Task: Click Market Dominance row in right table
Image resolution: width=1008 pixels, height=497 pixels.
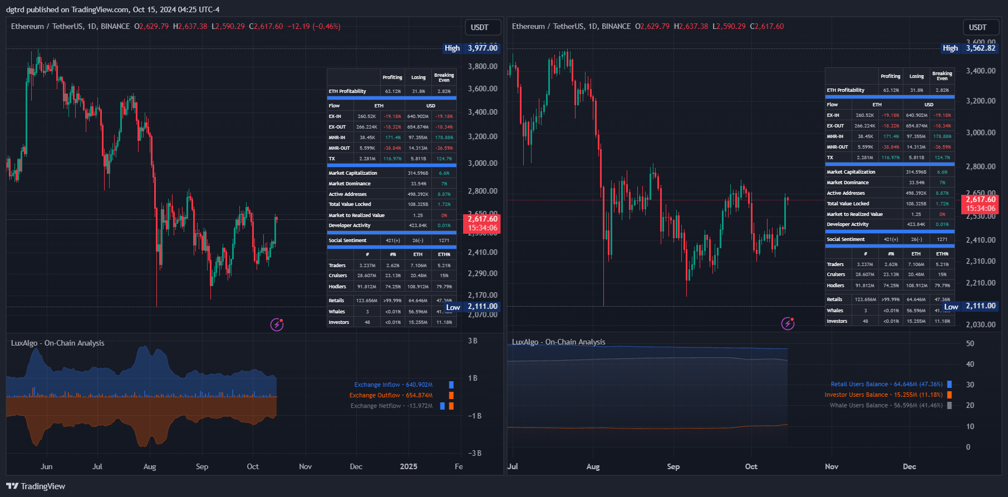Action: click(x=890, y=183)
